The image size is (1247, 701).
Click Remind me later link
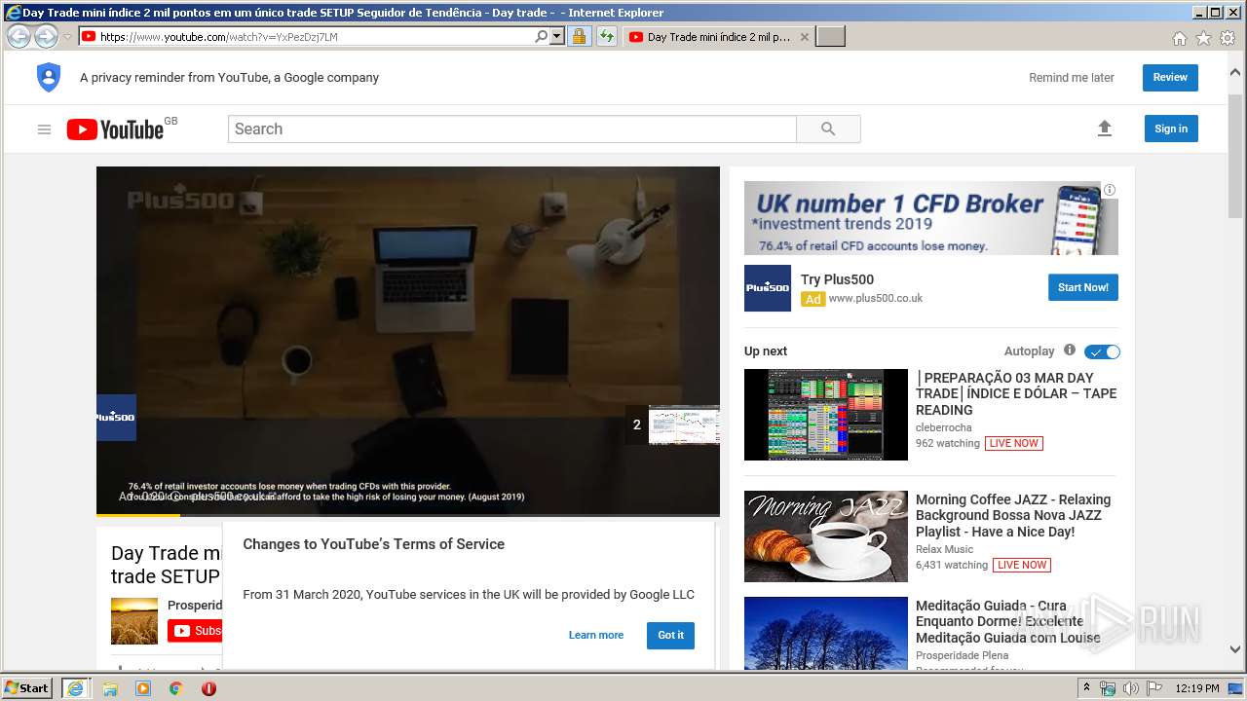pos(1072,78)
